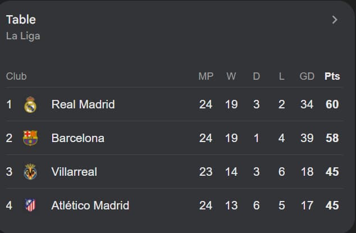The width and height of the screenshot is (356, 233).
Task: Click the Barcelona club crest
Action: tap(30, 138)
